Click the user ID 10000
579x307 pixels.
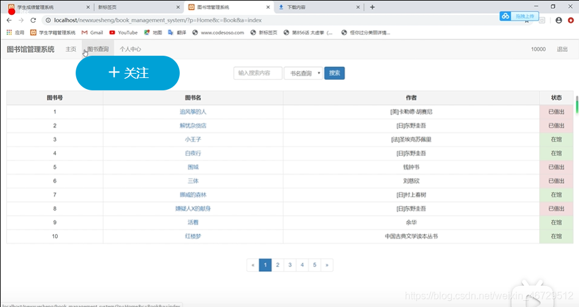(x=538, y=50)
